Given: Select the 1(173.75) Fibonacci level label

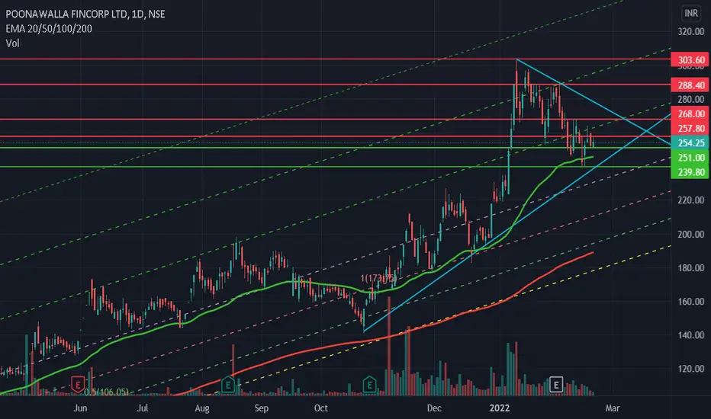Looking at the screenshot, I should (x=378, y=278).
